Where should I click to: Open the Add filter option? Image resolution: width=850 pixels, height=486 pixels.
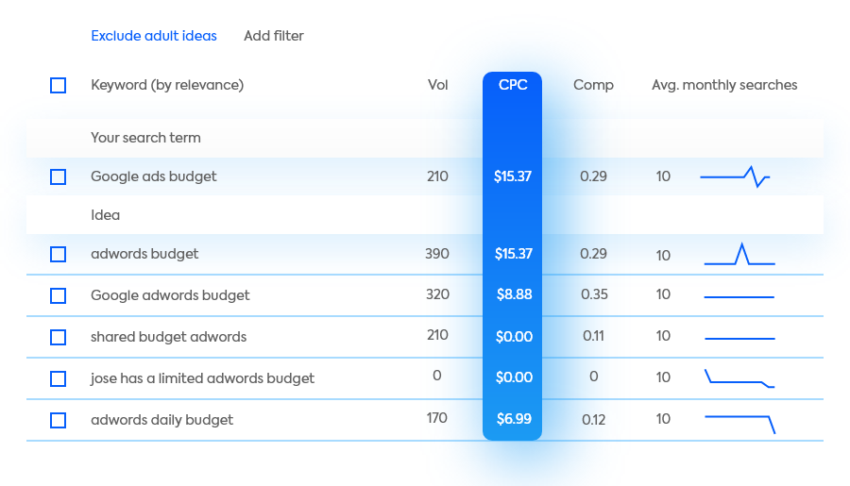[274, 36]
